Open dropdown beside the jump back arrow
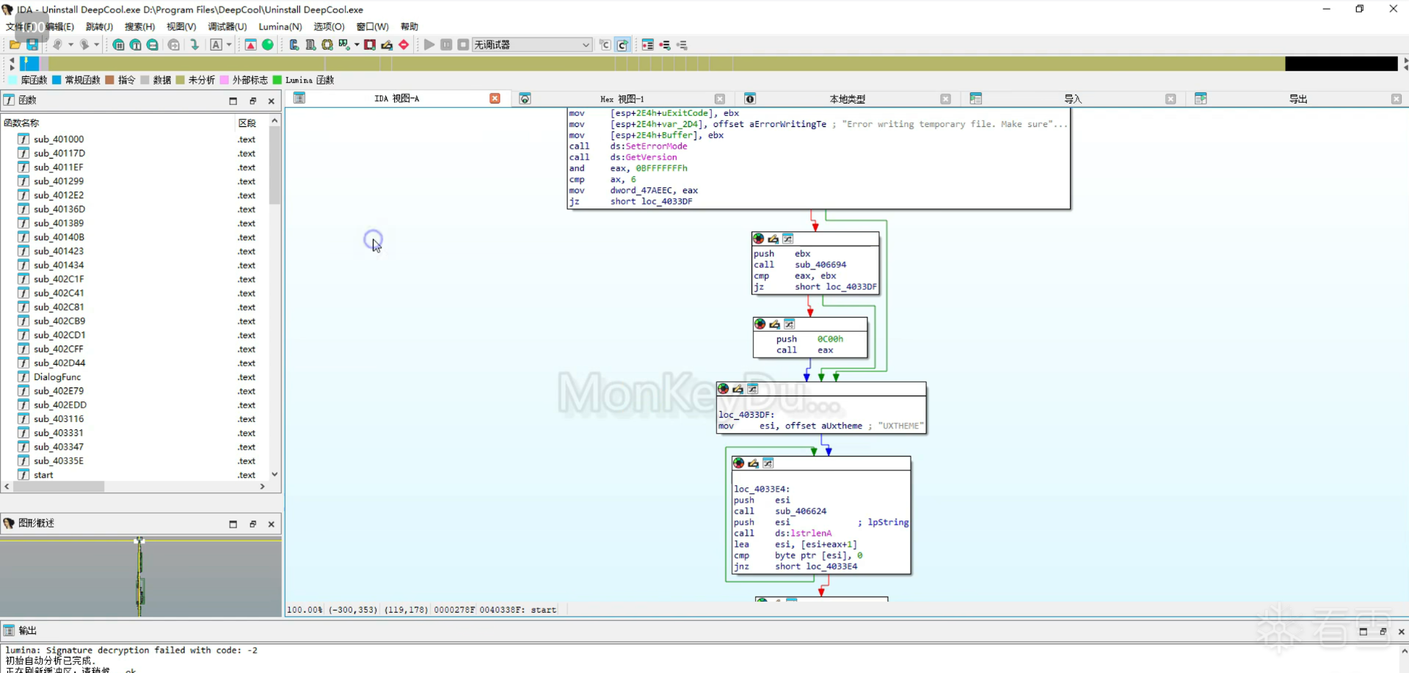The width and height of the screenshot is (1409, 673). [70, 45]
